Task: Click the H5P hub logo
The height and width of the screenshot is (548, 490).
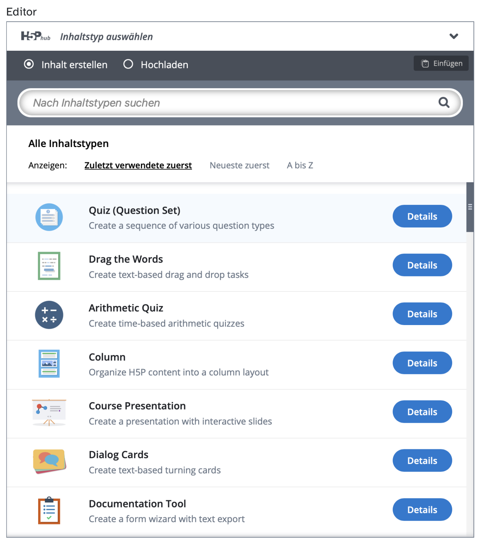Action: 35,36
